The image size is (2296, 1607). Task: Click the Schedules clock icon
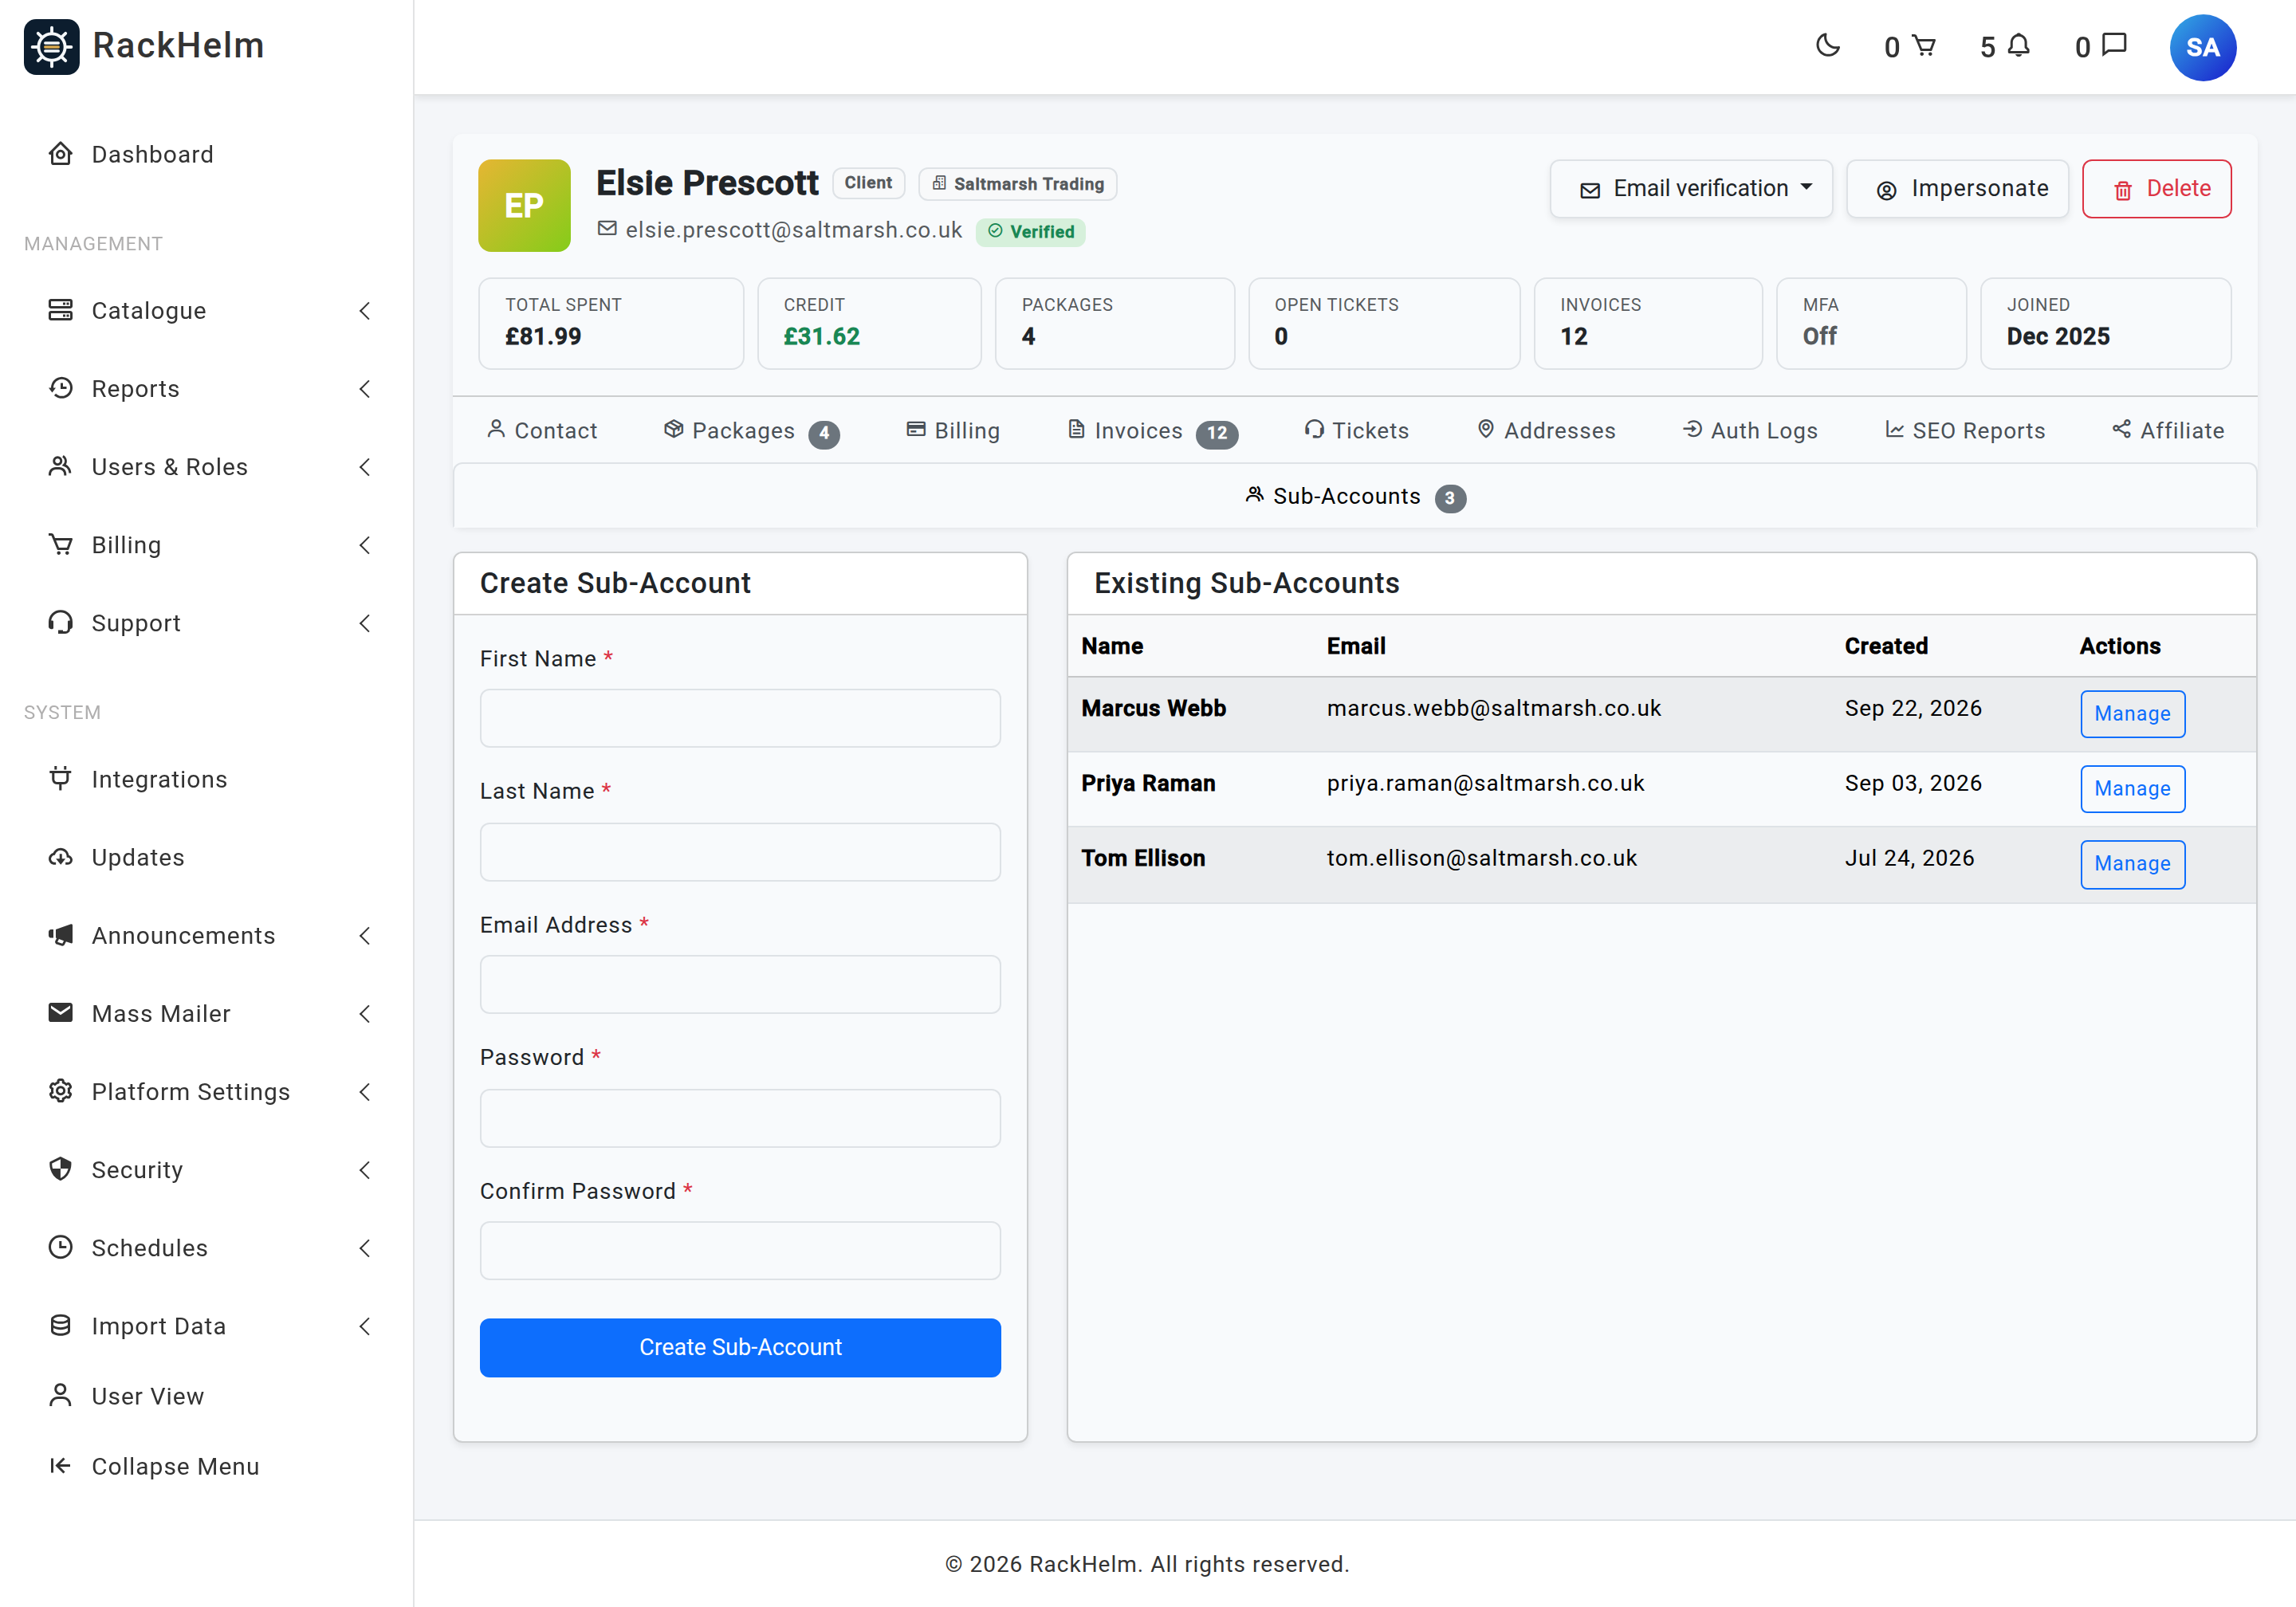click(x=61, y=1247)
